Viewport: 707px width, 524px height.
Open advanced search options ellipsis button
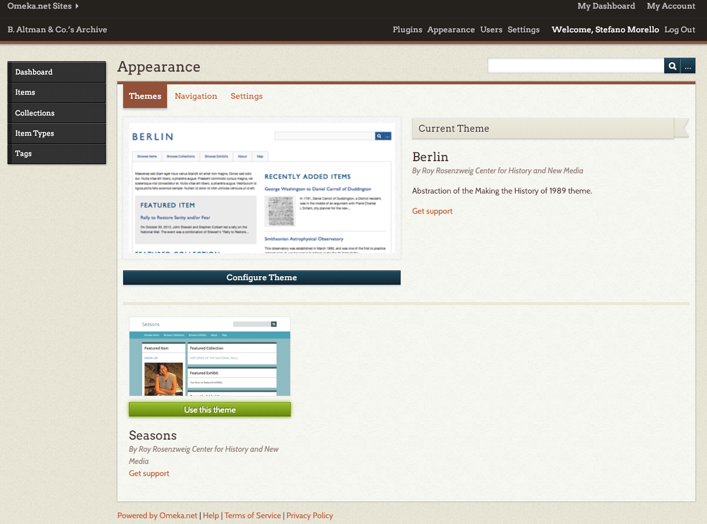tap(688, 66)
